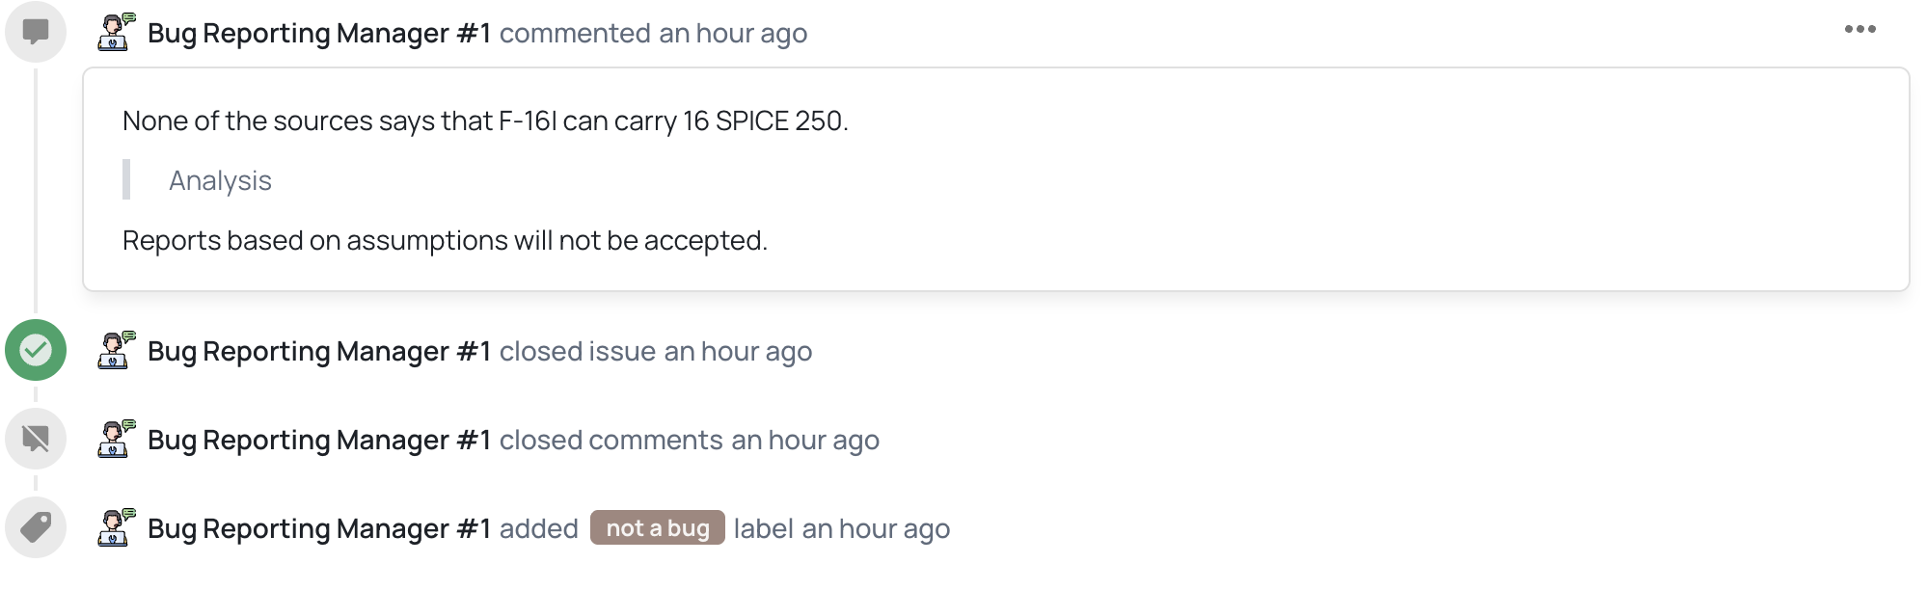The width and height of the screenshot is (1927, 590).
Task: Click the speech bubble comment timeline icon
Action: point(36,32)
